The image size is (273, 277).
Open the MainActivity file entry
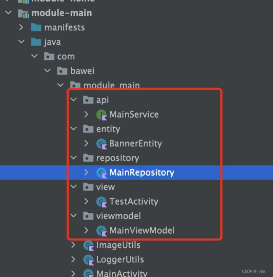point(122,273)
